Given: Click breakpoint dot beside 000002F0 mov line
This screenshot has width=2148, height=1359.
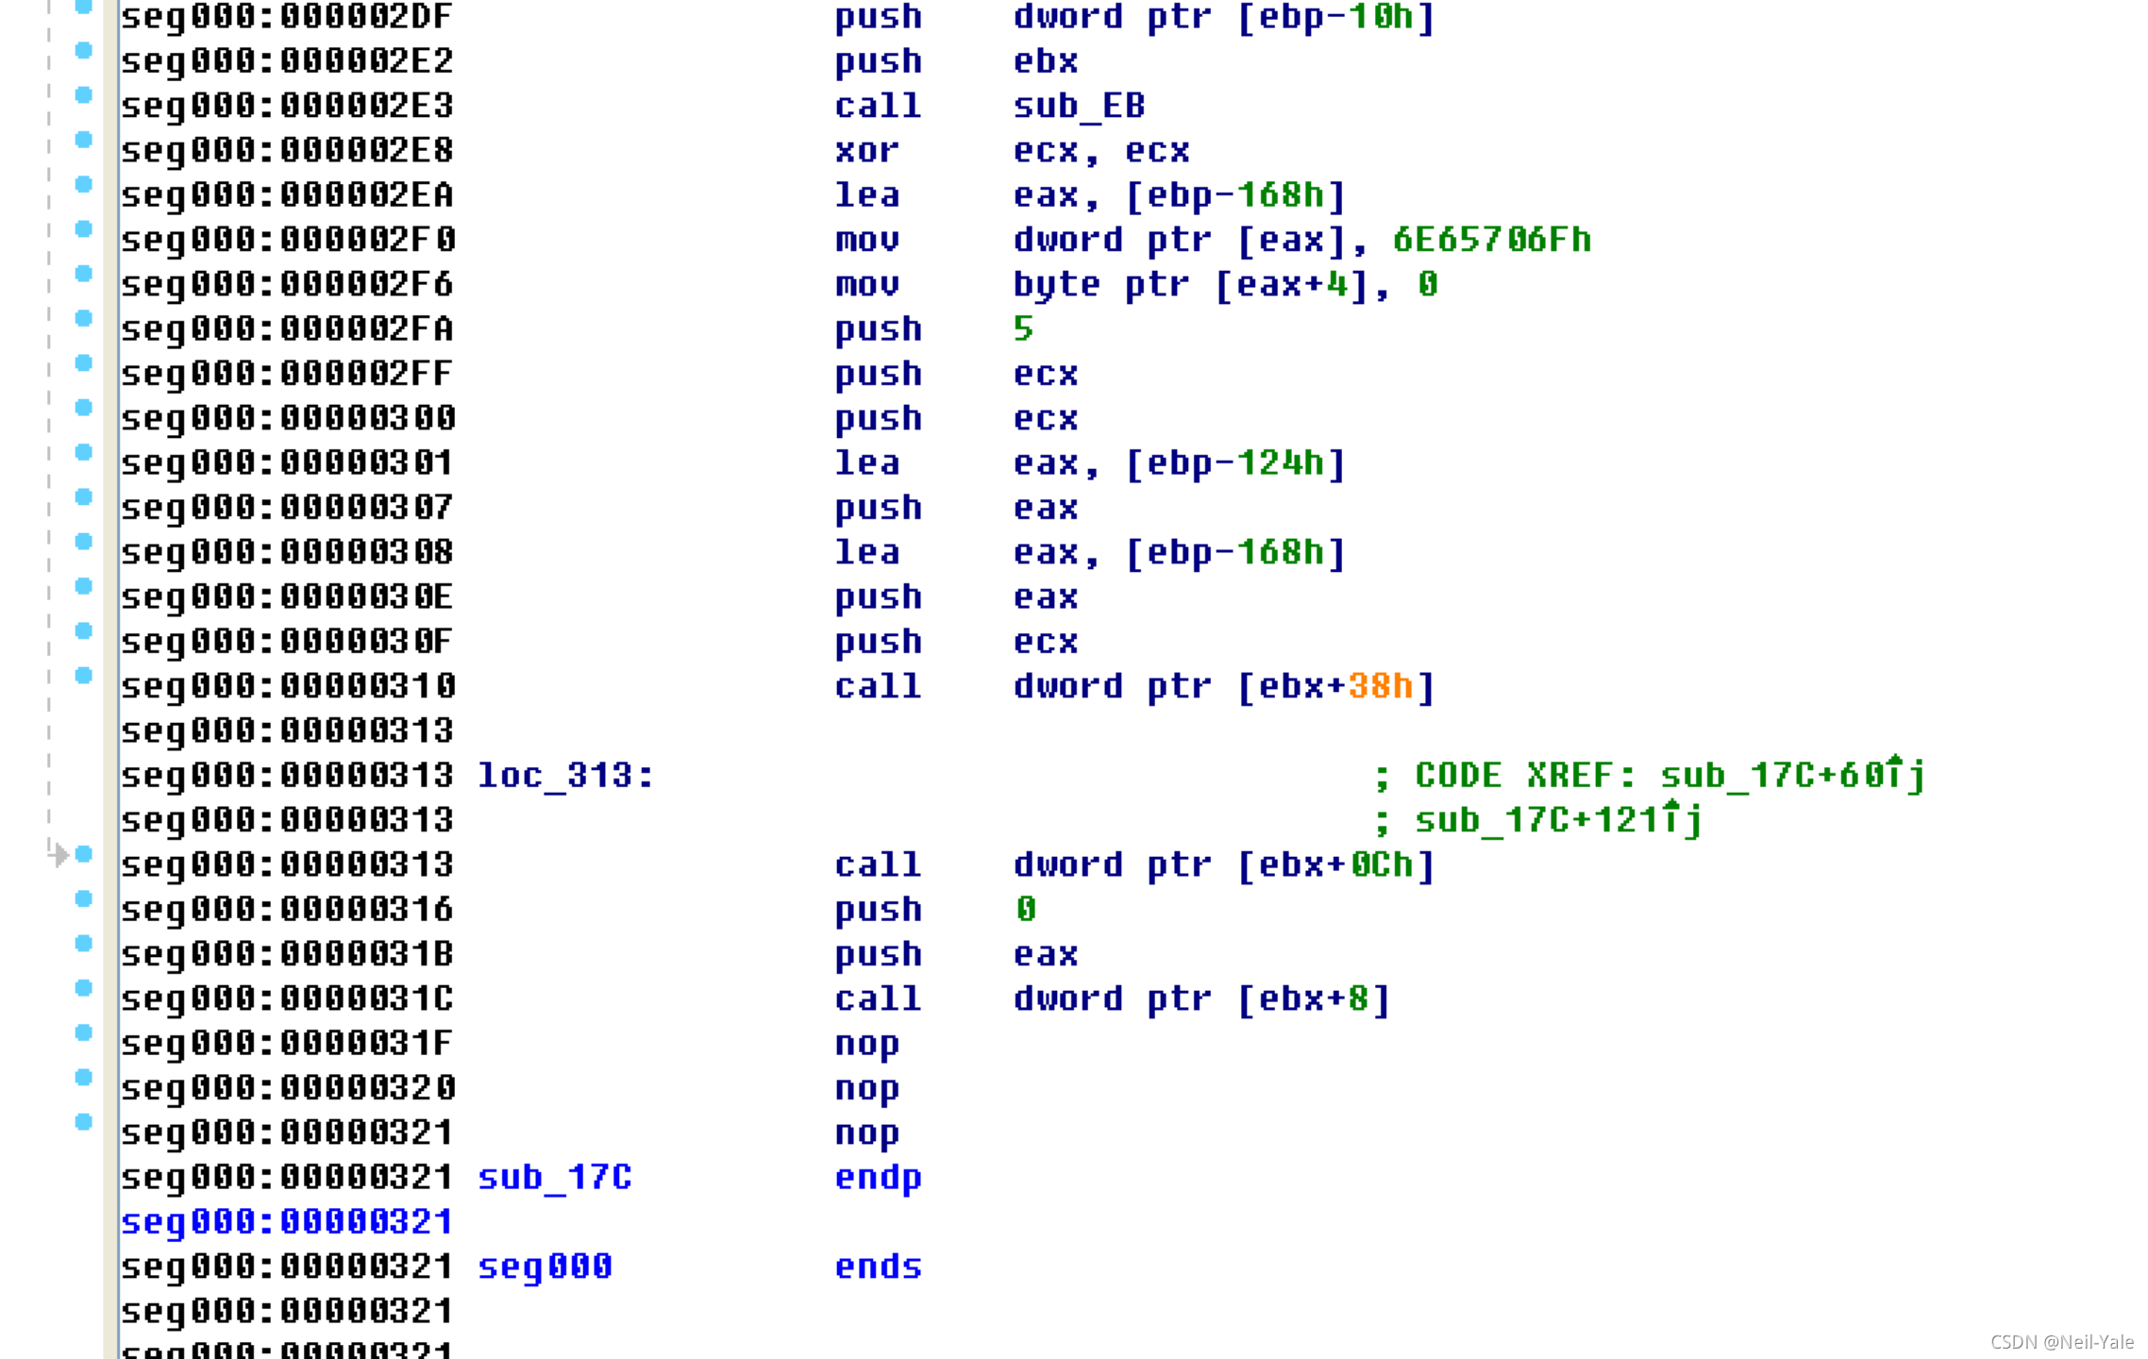Looking at the screenshot, I should (x=83, y=229).
